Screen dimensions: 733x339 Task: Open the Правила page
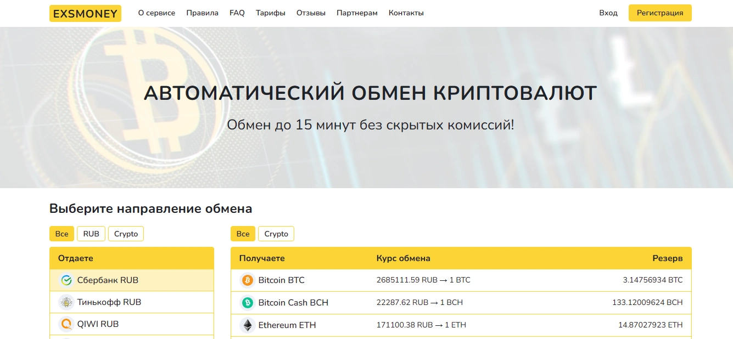(202, 13)
